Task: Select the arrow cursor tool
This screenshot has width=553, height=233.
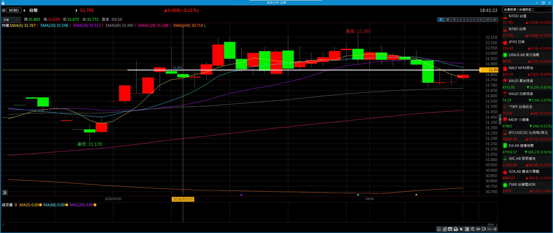Action: [x=461, y=229]
